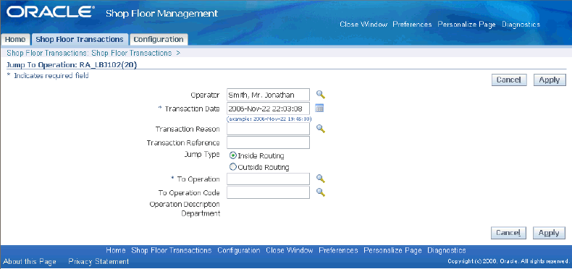Click the copyright notice text
This screenshot has height=269, width=572.
coord(508,261)
